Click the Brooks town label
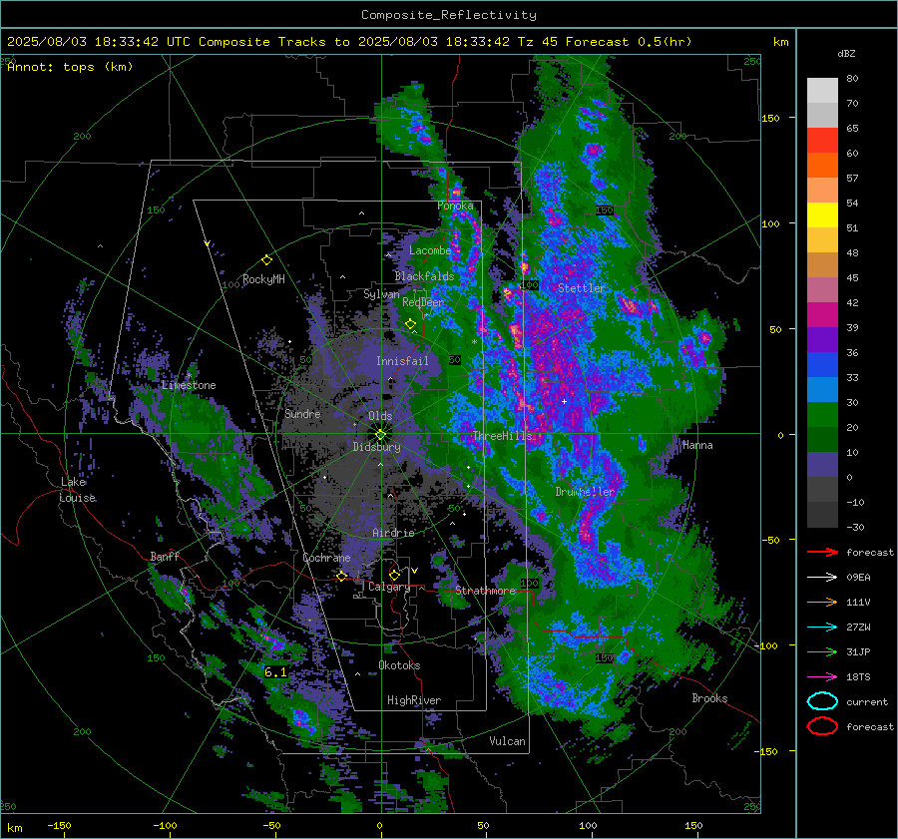 click(709, 698)
